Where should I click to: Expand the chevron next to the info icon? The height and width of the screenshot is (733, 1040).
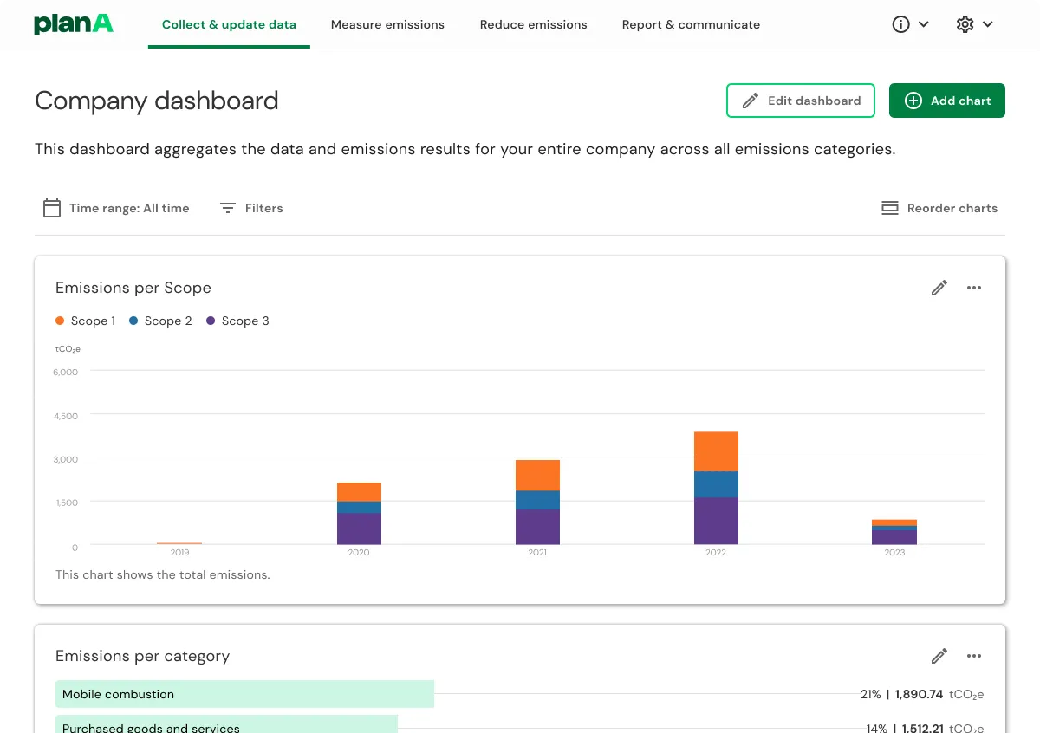click(x=924, y=24)
